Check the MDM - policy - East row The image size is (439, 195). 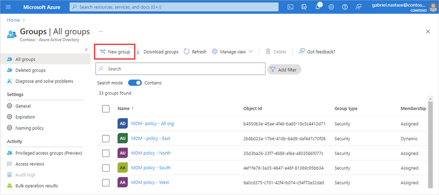point(106,138)
